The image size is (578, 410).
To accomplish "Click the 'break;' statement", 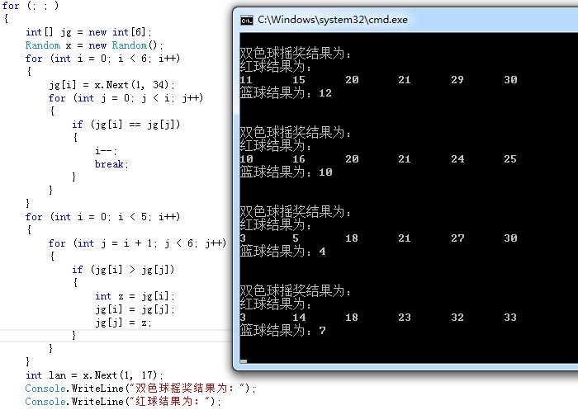I will click(111, 164).
